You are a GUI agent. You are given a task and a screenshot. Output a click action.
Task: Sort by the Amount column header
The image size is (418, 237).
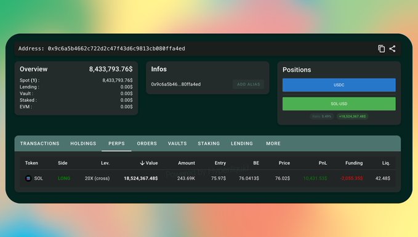pyautogui.click(x=187, y=163)
